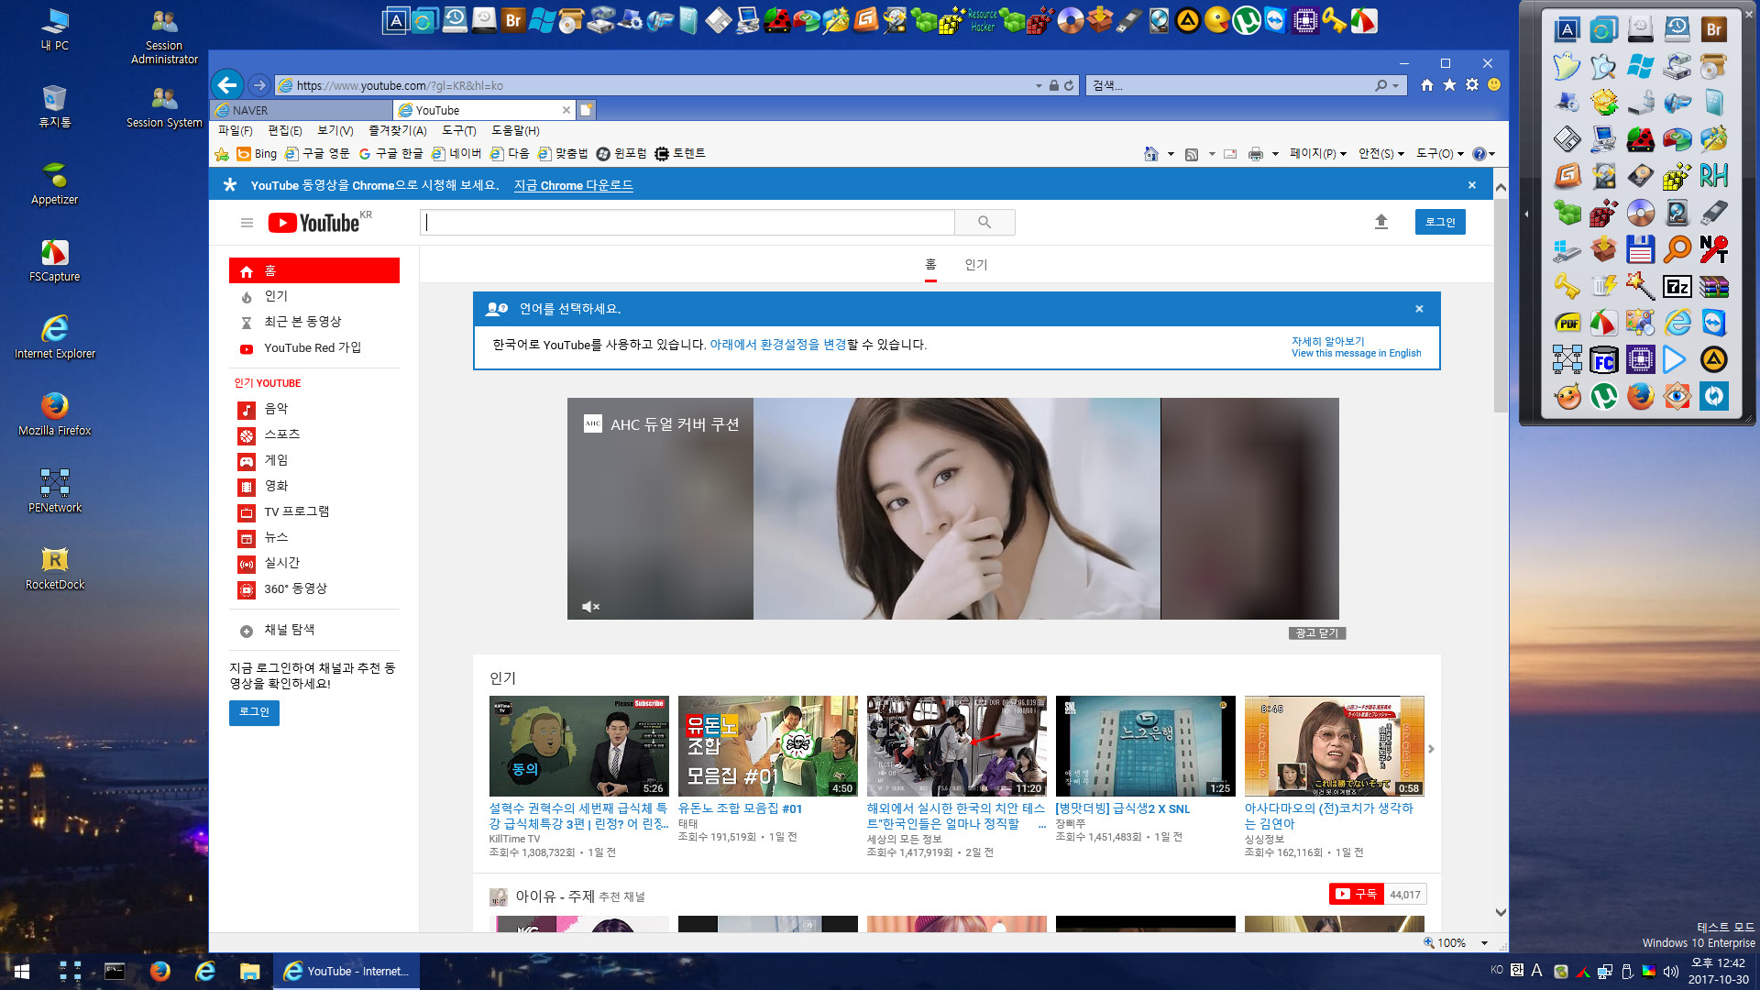Click the RH icon in right dock panel
Screen dimensions: 1760x990
coord(1714,175)
